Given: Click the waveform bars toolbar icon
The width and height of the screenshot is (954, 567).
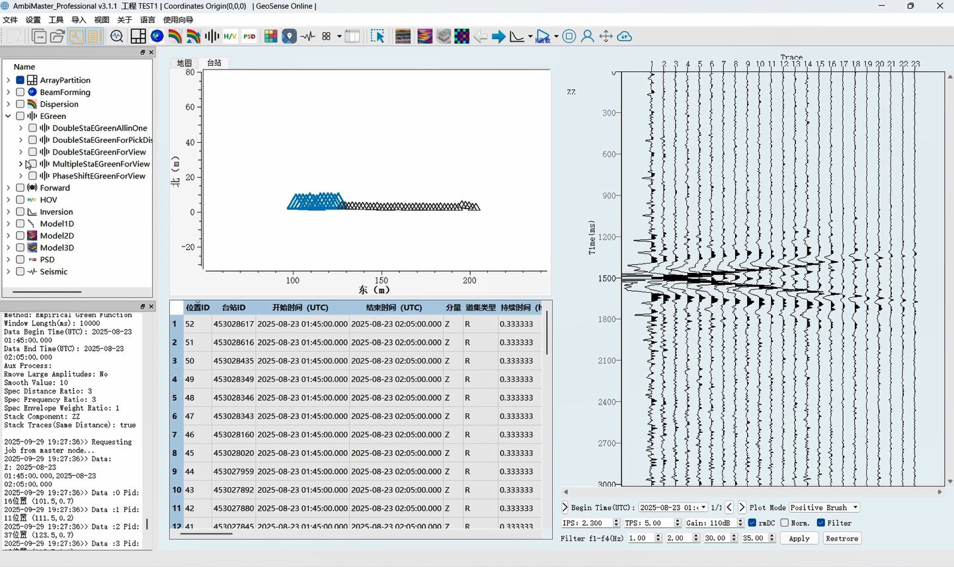Looking at the screenshot, I should click(212, 36).
